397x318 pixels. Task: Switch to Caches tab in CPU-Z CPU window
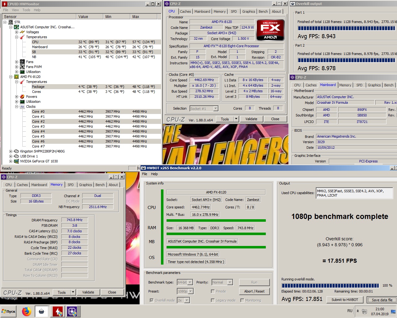tap(185, 11)
